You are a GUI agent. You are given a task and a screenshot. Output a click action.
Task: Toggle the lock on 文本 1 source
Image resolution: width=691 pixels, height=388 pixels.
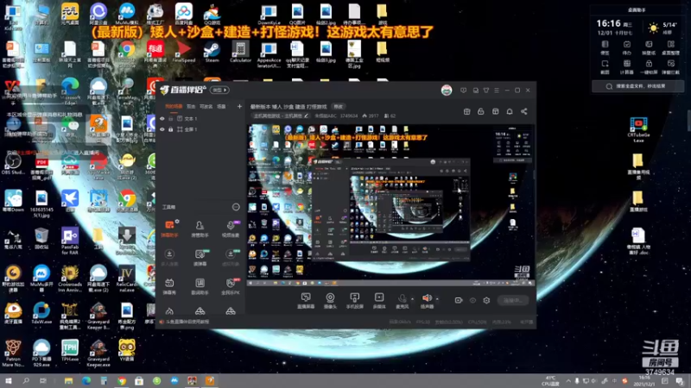coord(171,119)
